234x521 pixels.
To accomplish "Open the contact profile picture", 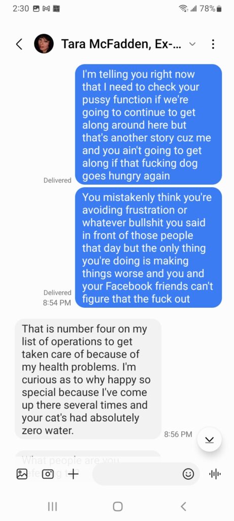I will click(44, 44).
